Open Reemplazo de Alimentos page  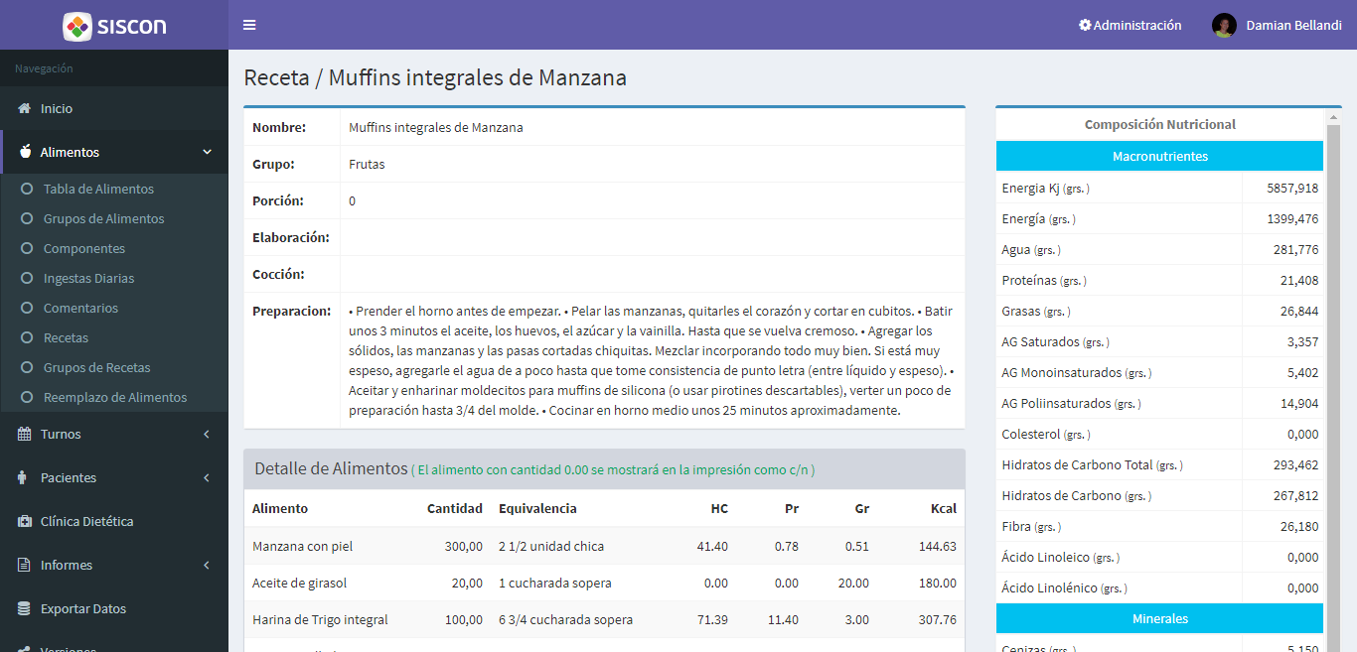(x=114, y=397)
